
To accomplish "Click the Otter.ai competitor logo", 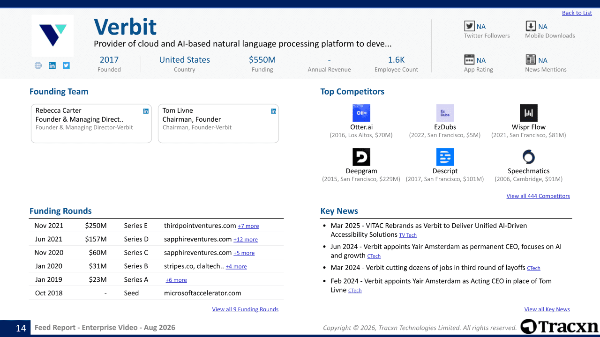I will point(361,113).
